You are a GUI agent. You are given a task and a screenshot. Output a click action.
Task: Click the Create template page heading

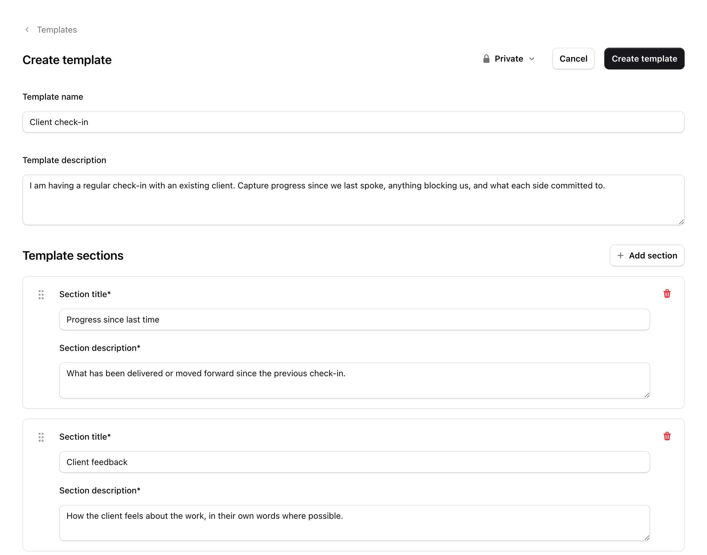tap(67, 60)
